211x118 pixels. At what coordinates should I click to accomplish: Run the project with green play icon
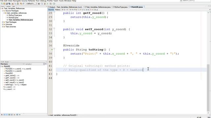point(47,4)
